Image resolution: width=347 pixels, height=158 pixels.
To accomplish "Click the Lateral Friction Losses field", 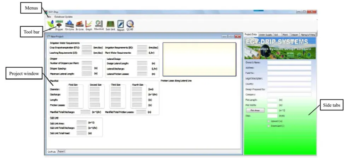I will (x=142, y=74).
